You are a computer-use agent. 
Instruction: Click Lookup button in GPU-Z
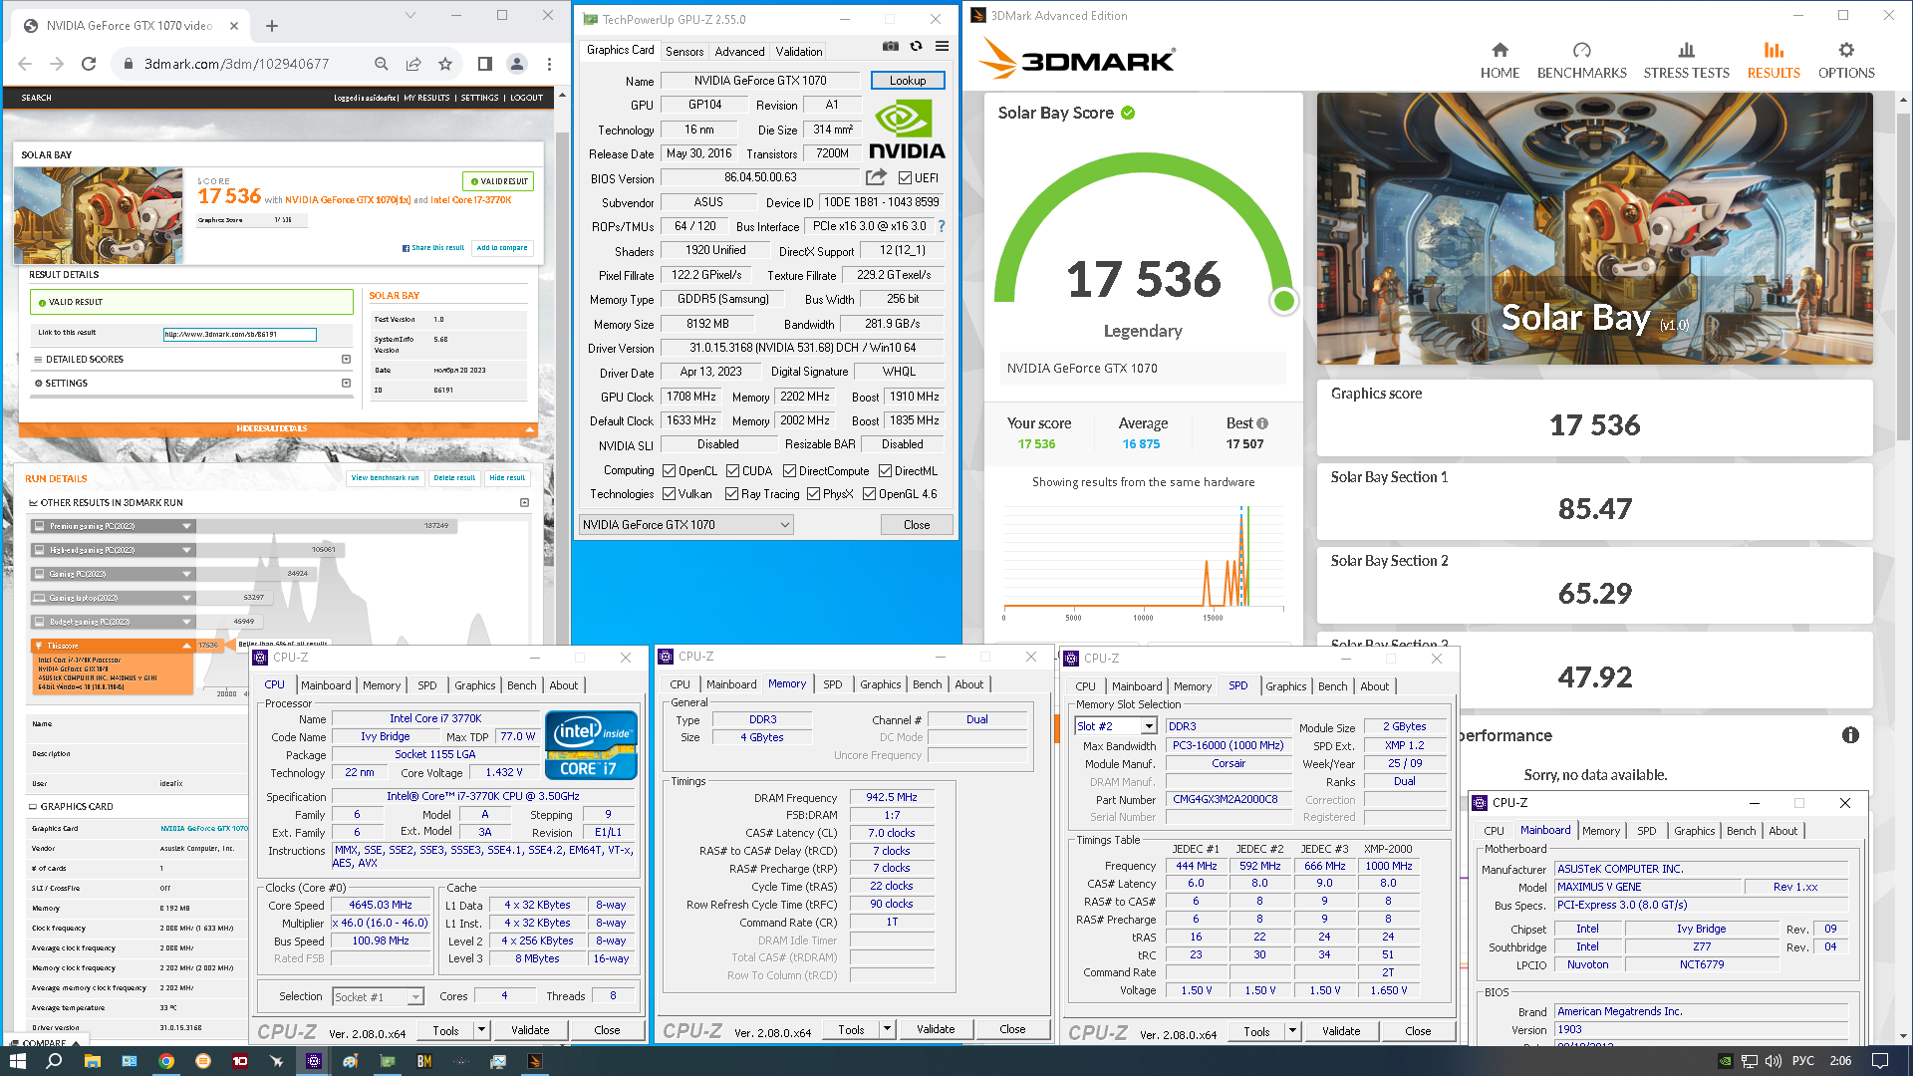point(908,80)
